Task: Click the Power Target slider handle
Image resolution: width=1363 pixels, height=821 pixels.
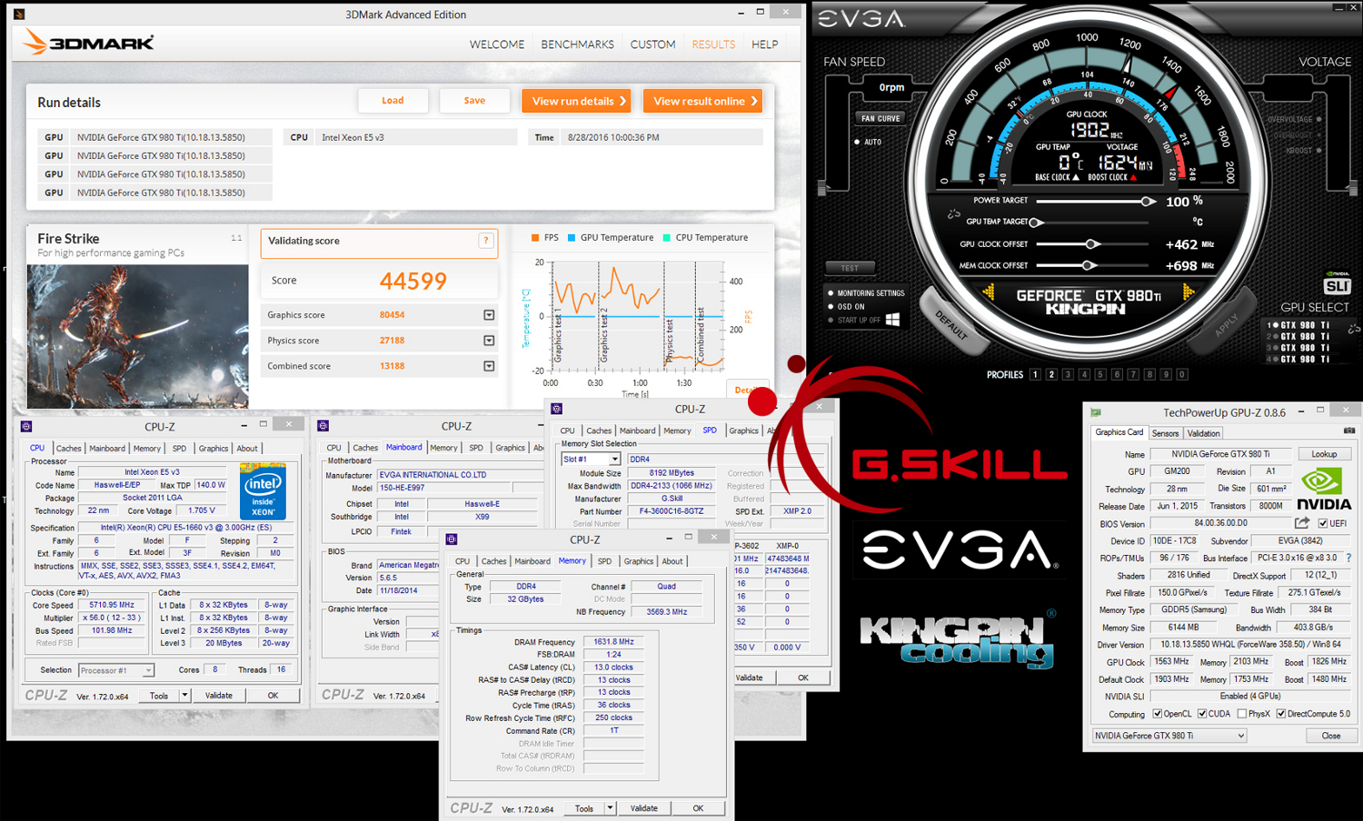Action: pos(1148,201)
